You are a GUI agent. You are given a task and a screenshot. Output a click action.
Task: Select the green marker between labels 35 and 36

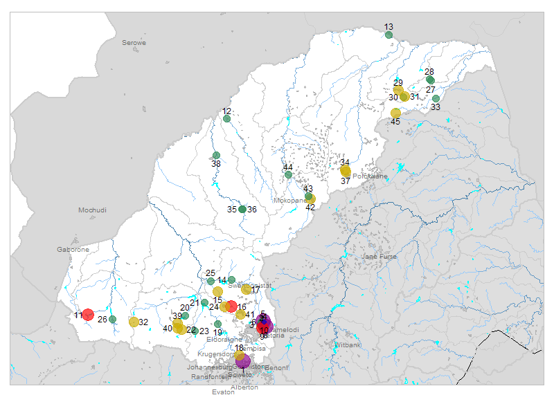click(242, 210)
